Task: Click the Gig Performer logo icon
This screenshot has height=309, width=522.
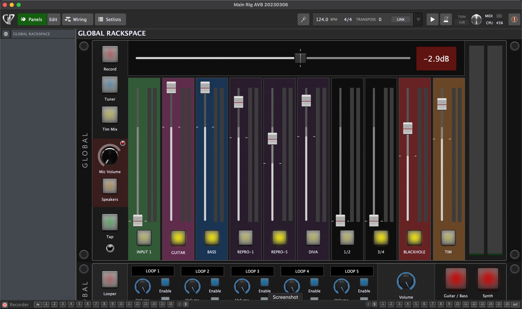Action: coord(8,19)
